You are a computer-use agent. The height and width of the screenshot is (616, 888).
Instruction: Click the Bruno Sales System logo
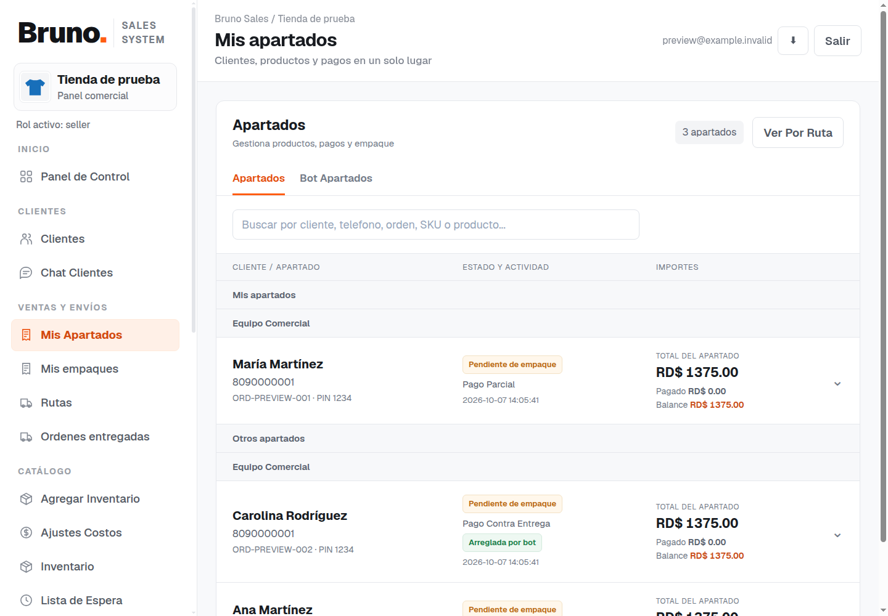[91, 33]
